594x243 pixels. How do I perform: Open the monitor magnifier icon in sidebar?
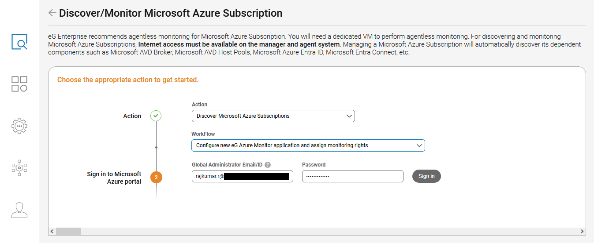(19, 42)
